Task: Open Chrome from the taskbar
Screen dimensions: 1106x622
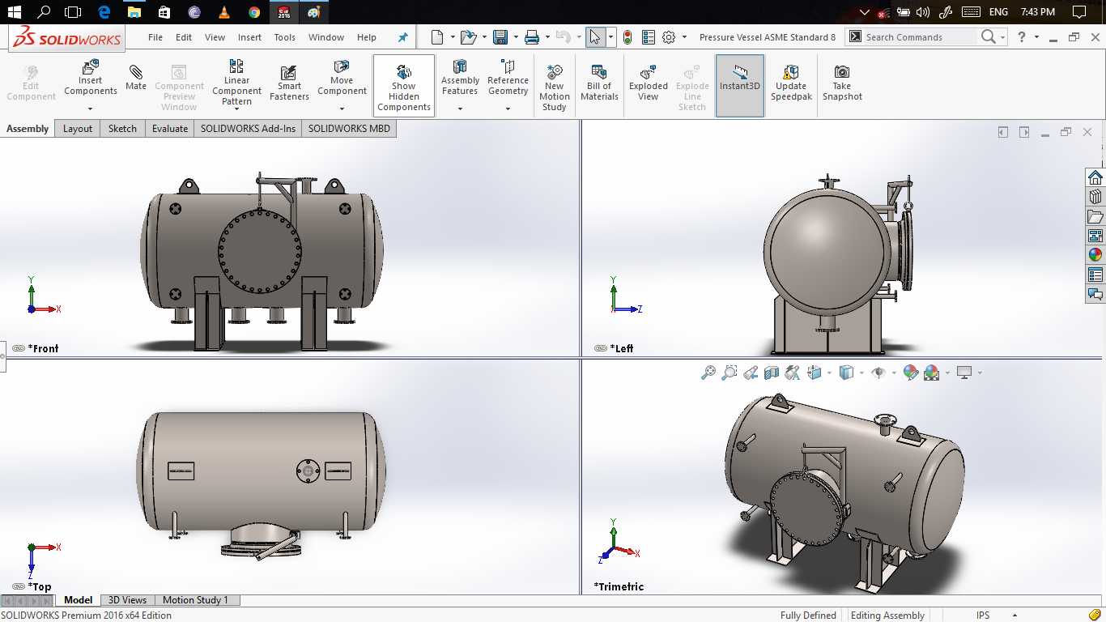Action: (x=254, y=12)
